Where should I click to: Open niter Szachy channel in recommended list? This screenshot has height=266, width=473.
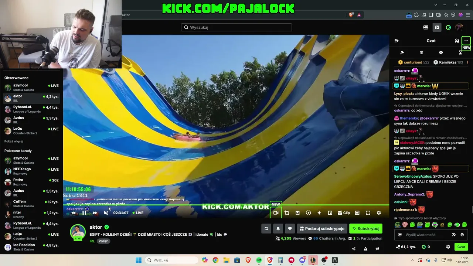click(x=31, y=214)
